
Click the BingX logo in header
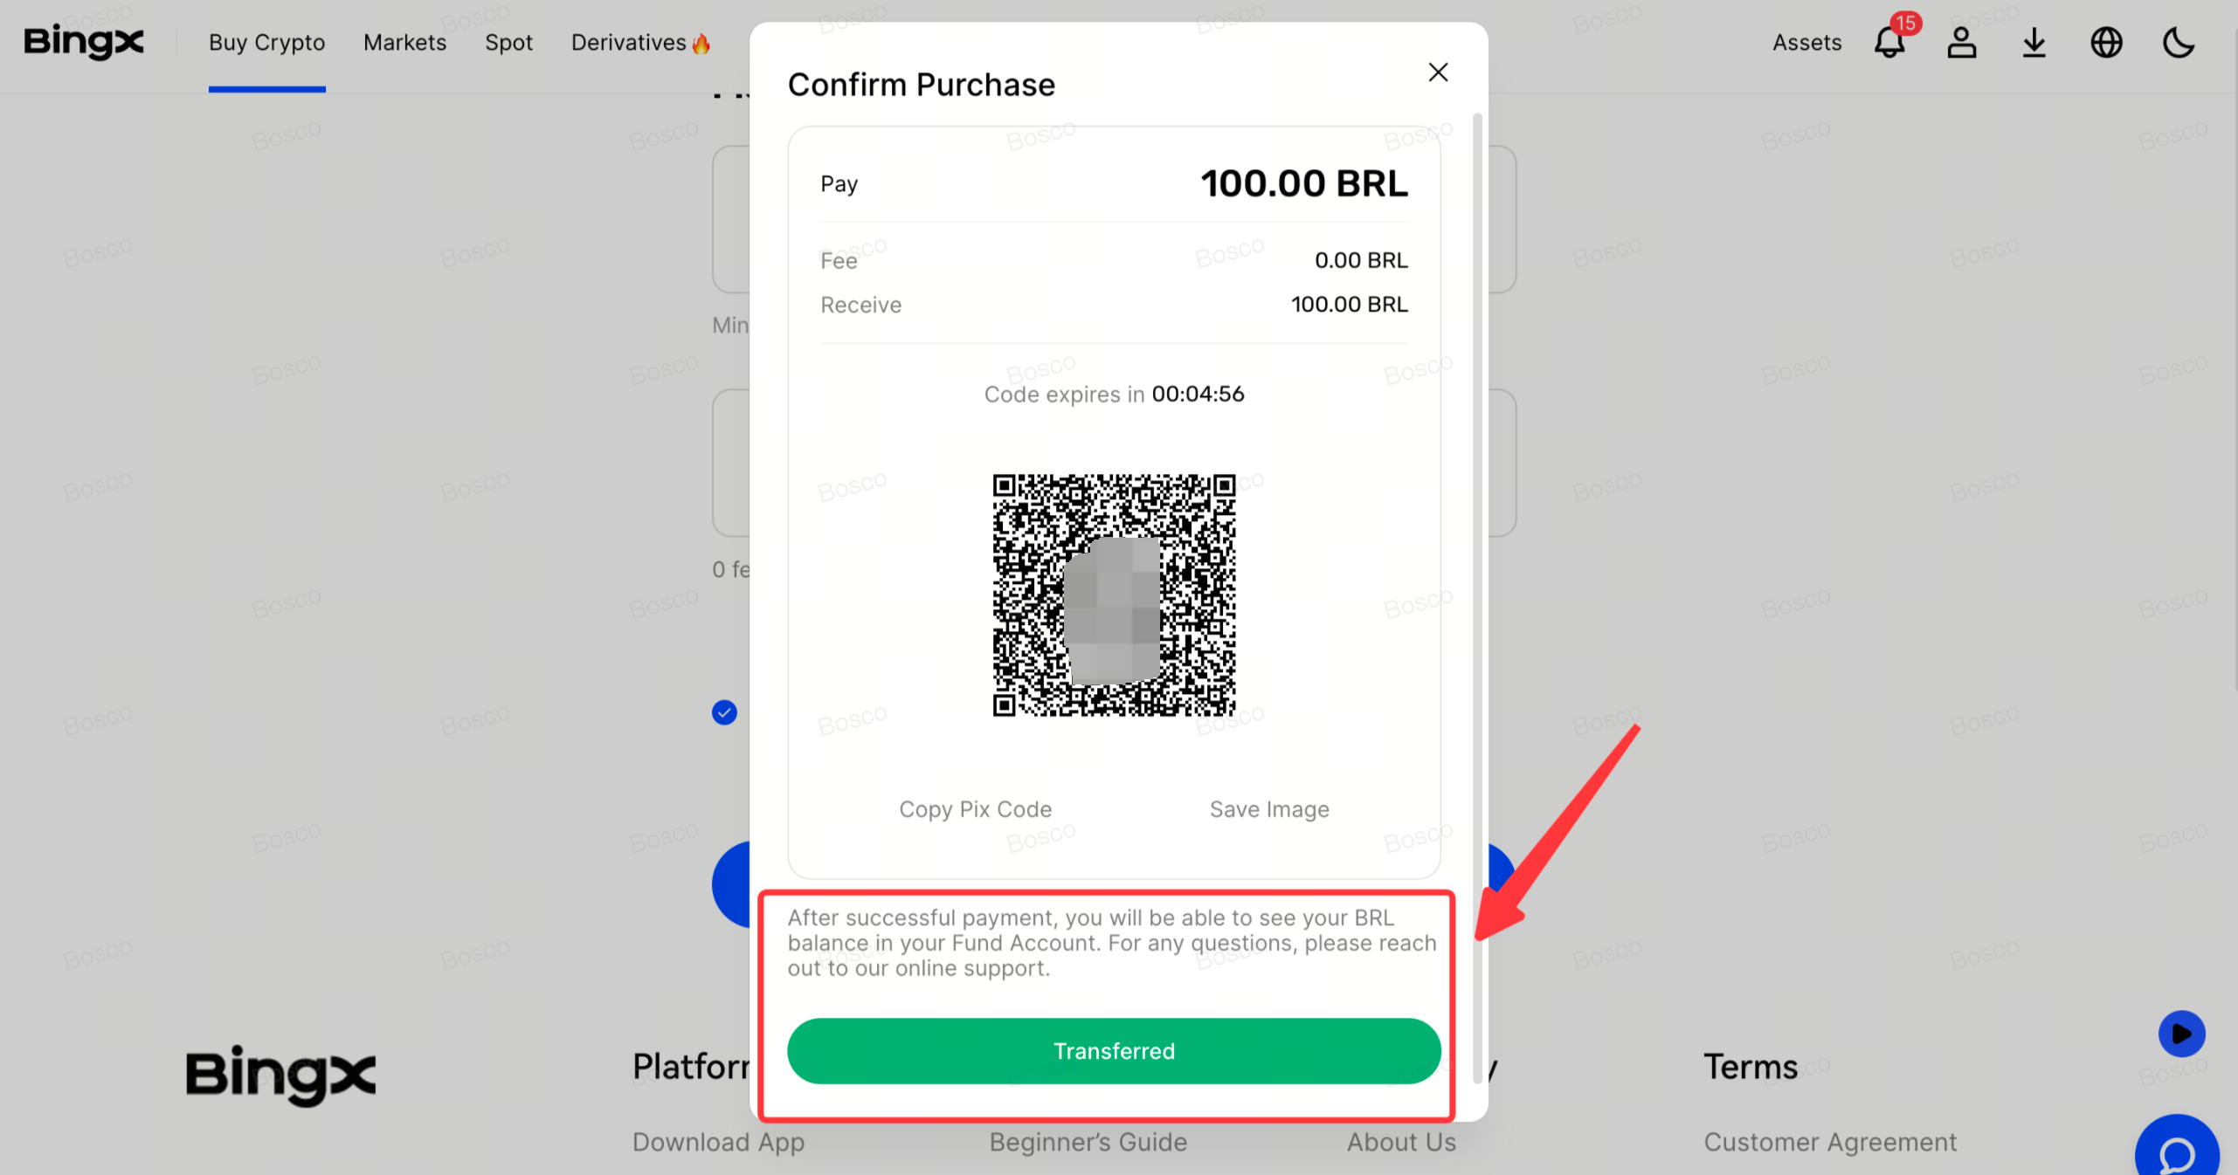(84, 42)
